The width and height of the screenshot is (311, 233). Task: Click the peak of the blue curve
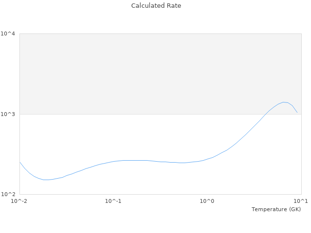point(284,102)
